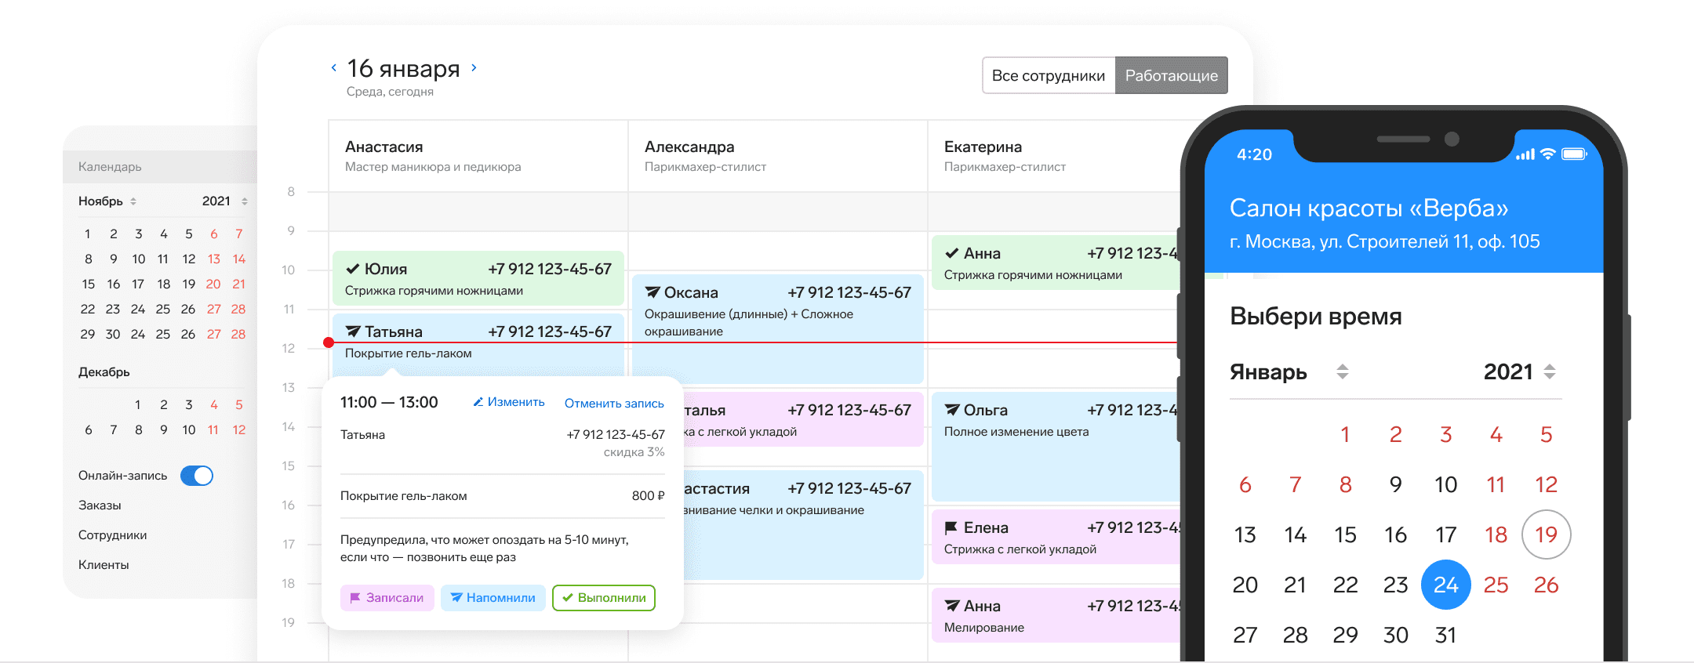Image resolution: width=1694 pixels, height=663 pixels.
Task: Open Сотрудники in the sidebar menu
Action: point(112,535)
